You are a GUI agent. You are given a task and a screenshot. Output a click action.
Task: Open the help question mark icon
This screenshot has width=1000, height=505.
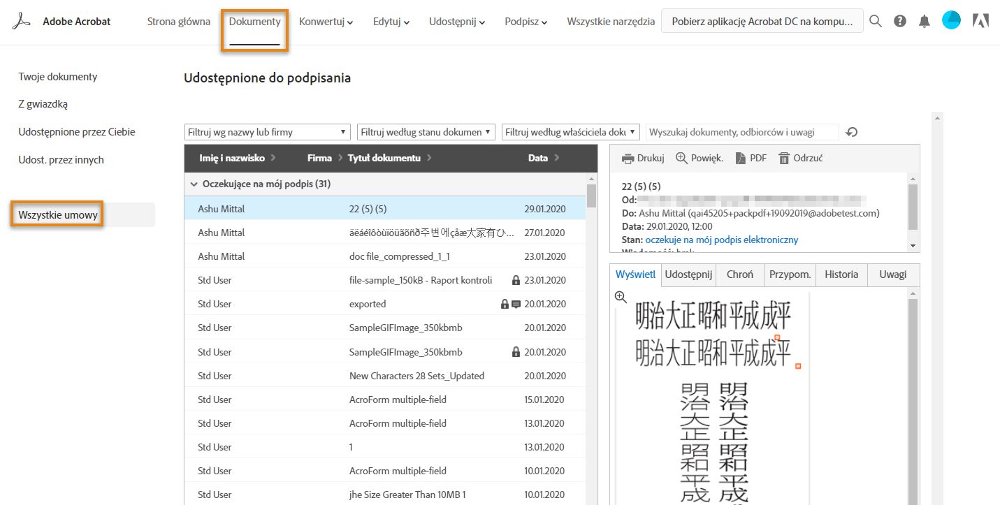(900, 22)
